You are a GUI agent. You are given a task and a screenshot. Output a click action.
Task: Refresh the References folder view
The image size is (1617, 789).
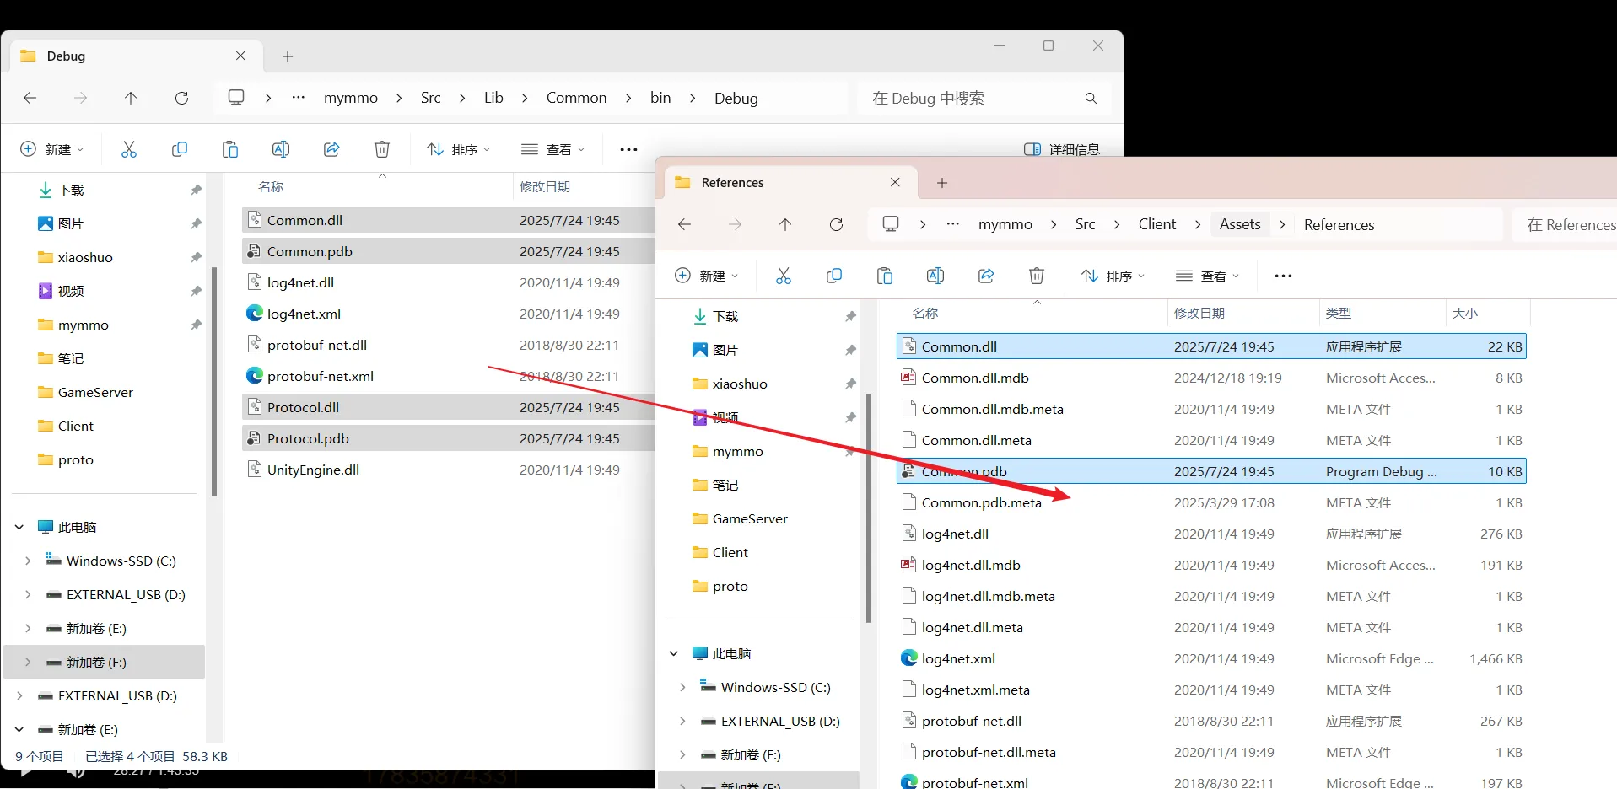836,224
